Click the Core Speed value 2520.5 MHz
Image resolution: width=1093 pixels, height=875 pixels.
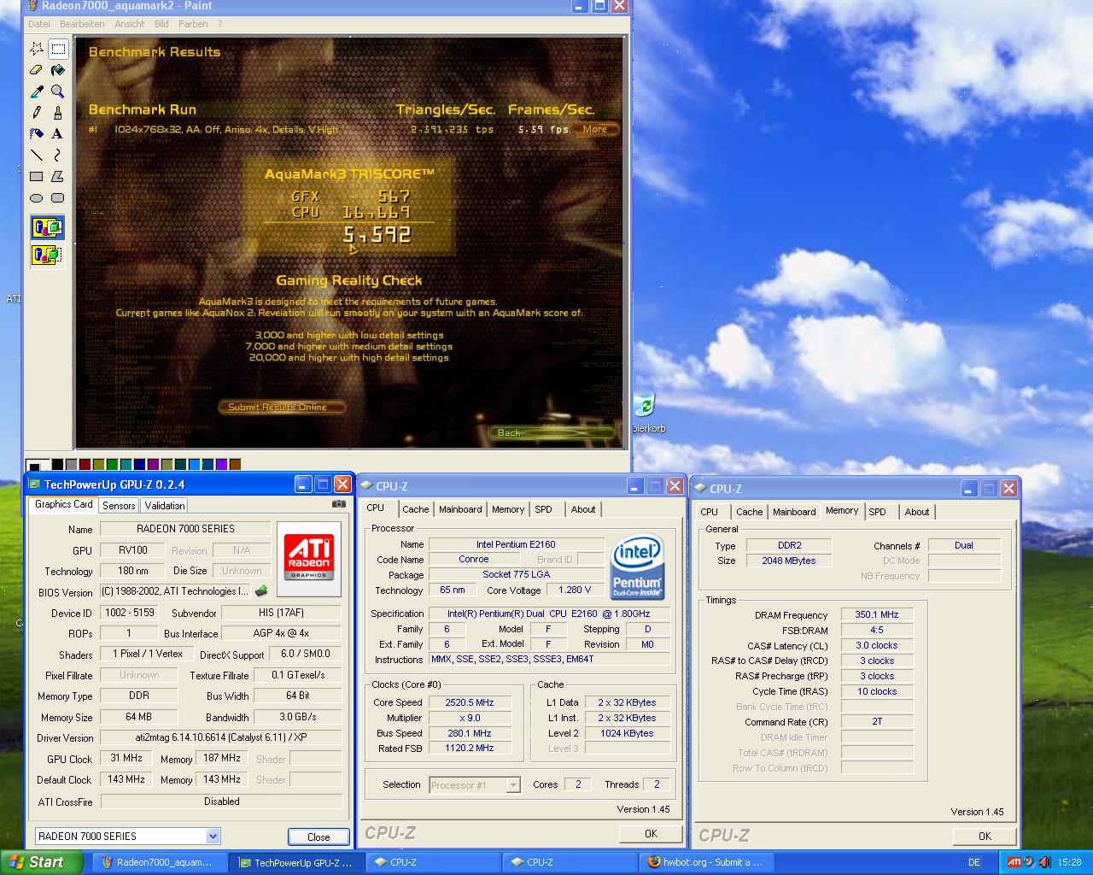(470, 702)
